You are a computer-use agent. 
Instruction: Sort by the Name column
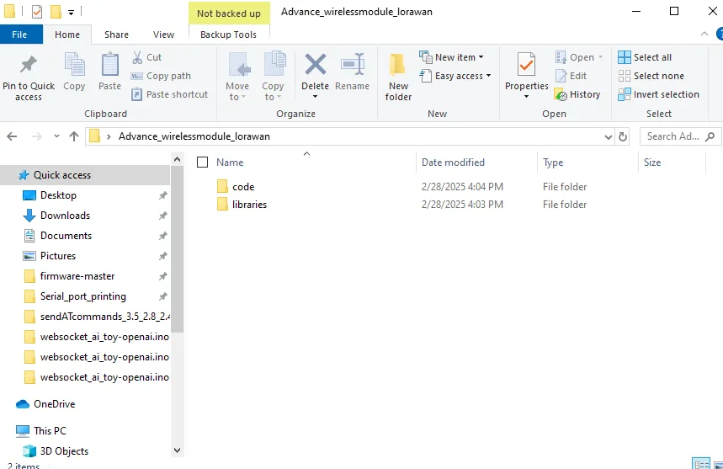(x=230, y=163)
